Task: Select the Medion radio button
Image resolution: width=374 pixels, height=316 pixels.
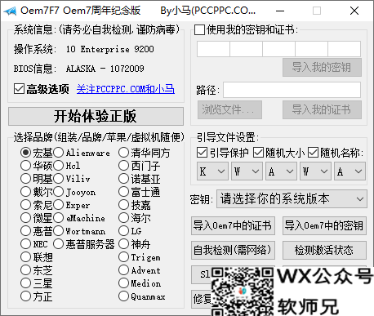Action: (x=123, y=283)
